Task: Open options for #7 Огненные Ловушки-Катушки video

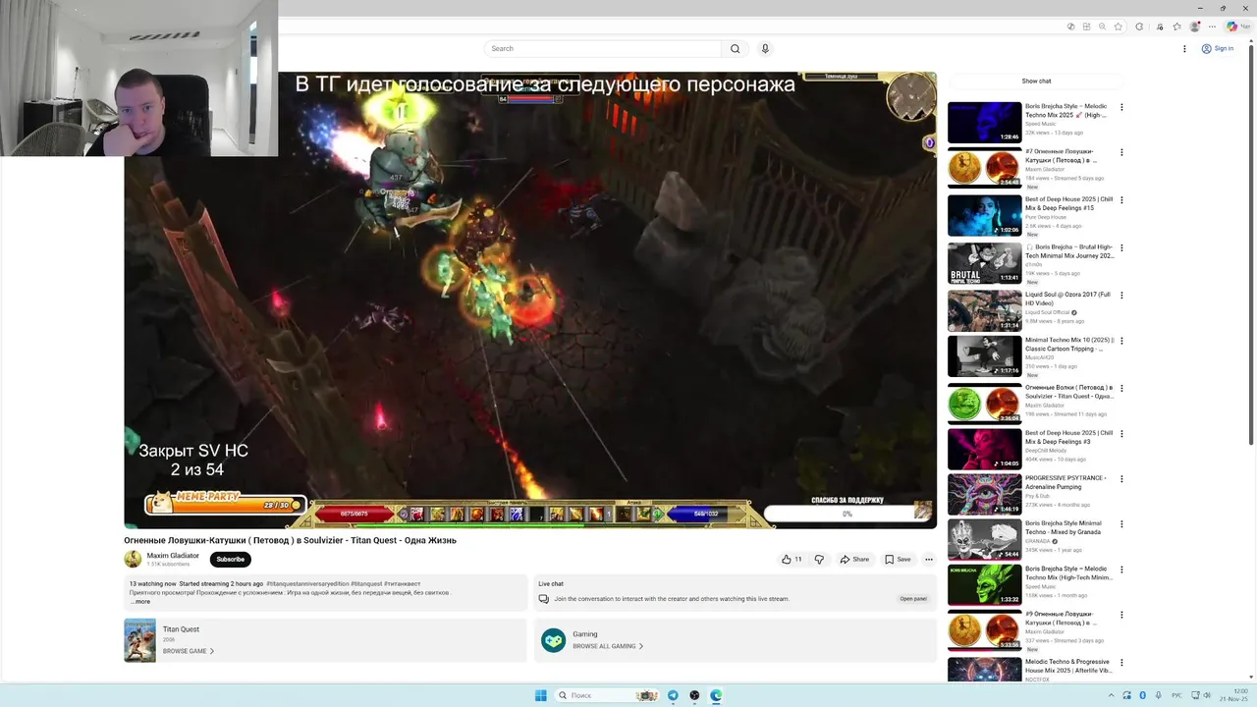Action: [1121, 152]
